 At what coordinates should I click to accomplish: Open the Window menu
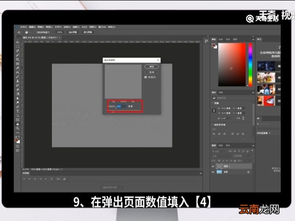point(102,27)
